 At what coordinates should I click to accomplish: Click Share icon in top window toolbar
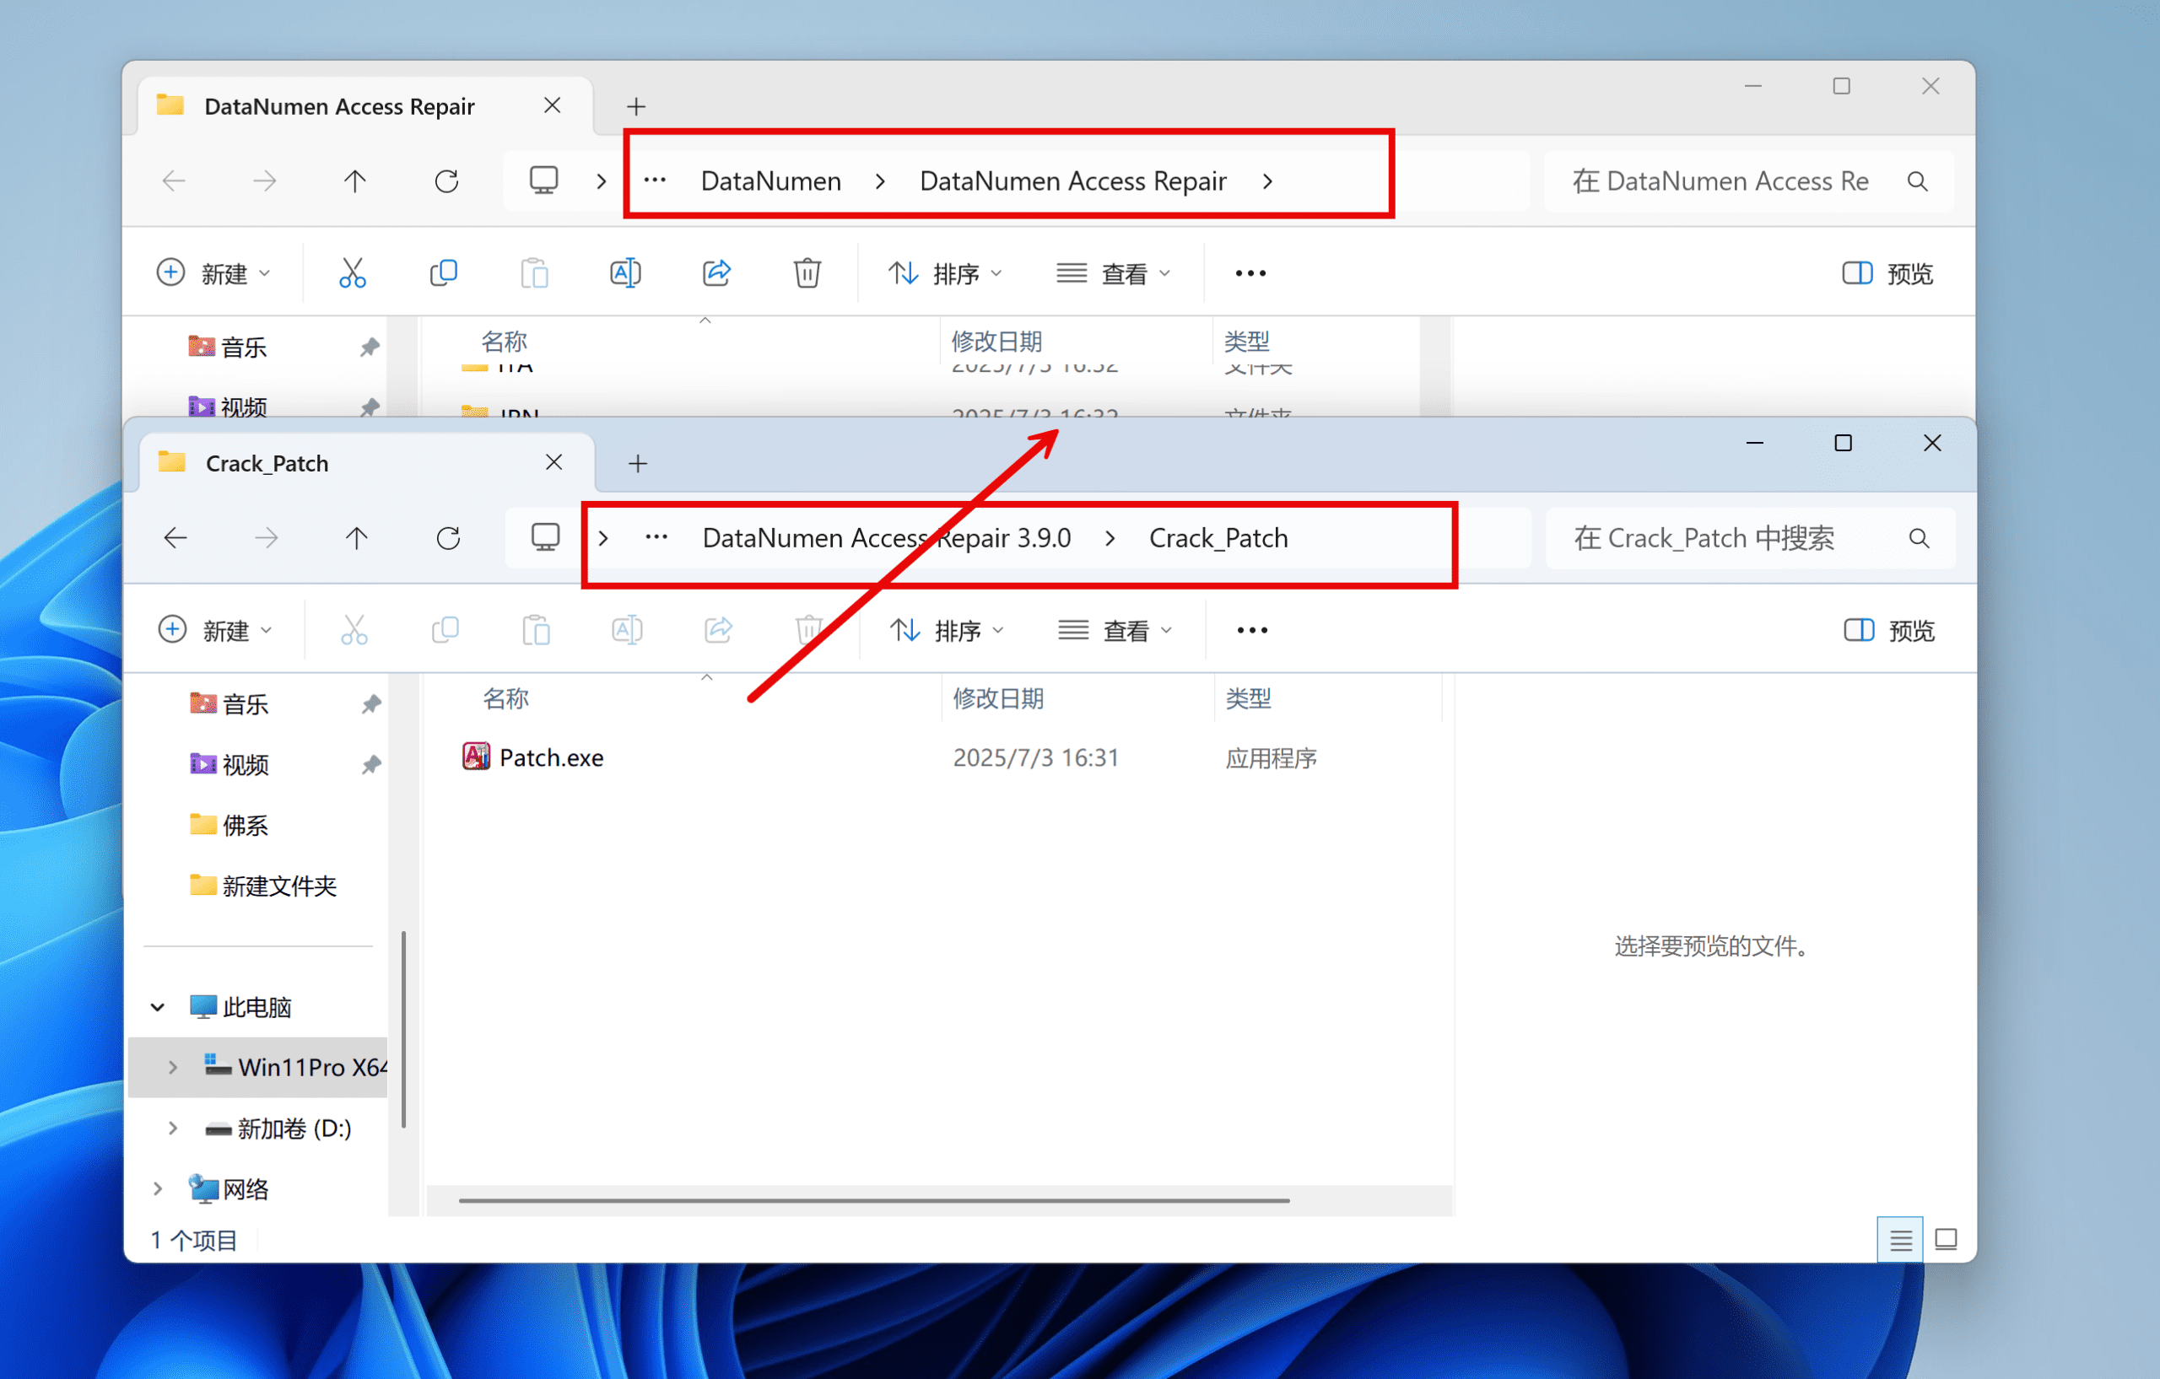[715, 272]
